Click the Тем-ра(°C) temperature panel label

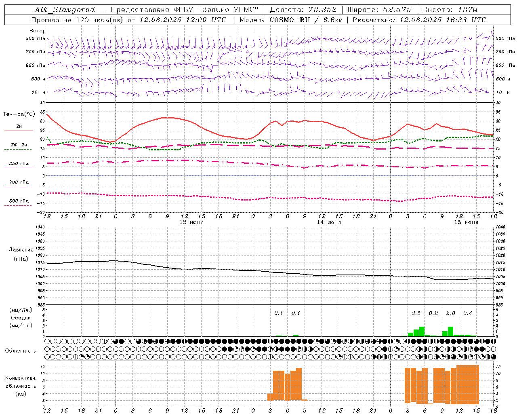pyautogui.click(x=19, y=114)
